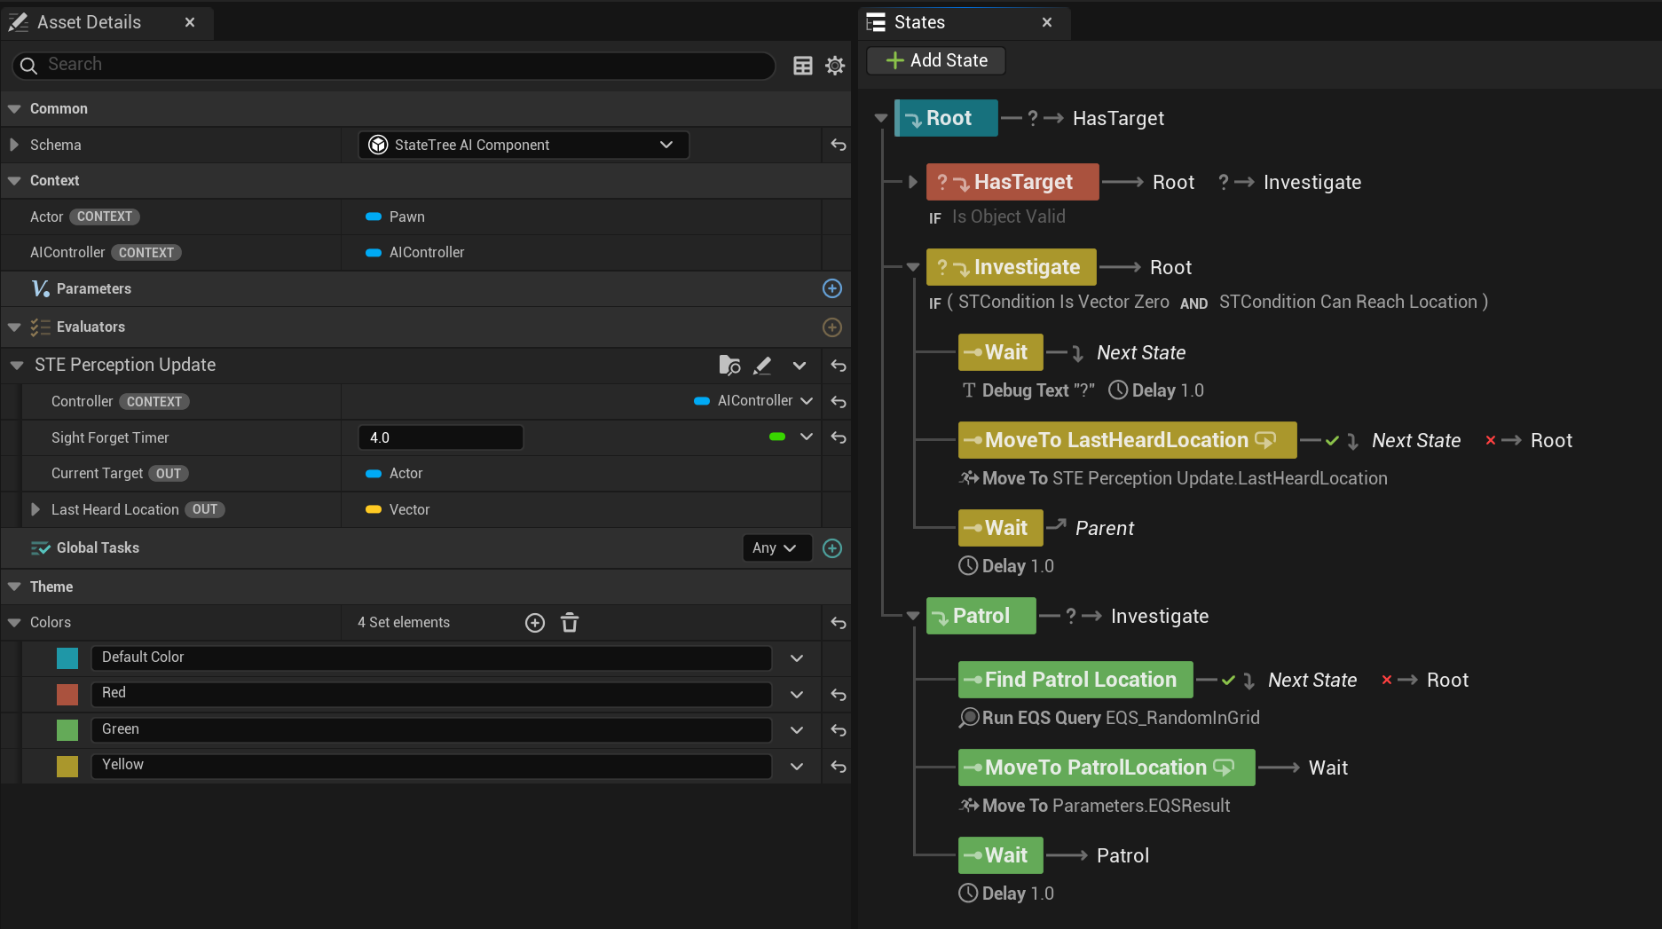Screen dimensions: 1662x929
Task: Open the Sight Forget Timer binding dropdown
Action: click(x=806, y=437)
